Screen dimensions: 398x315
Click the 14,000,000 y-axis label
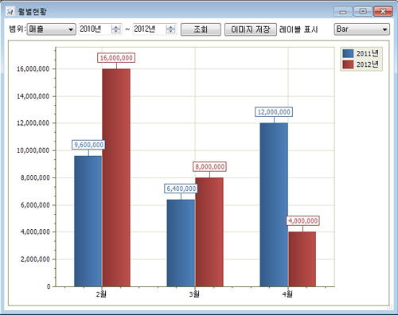[x=33, y=96]
